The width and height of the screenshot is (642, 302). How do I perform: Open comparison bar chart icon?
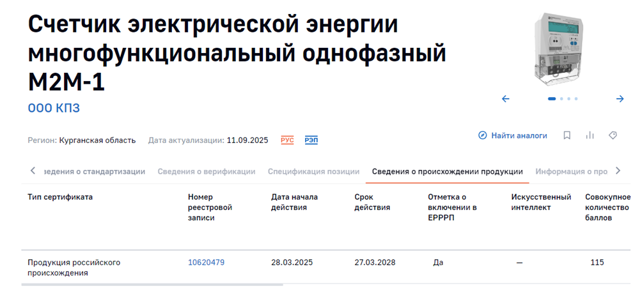590,135
